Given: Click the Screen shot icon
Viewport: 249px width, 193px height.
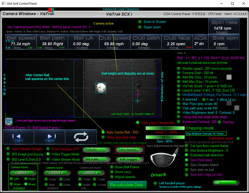Looking at the screenshot, I should 9,121.
